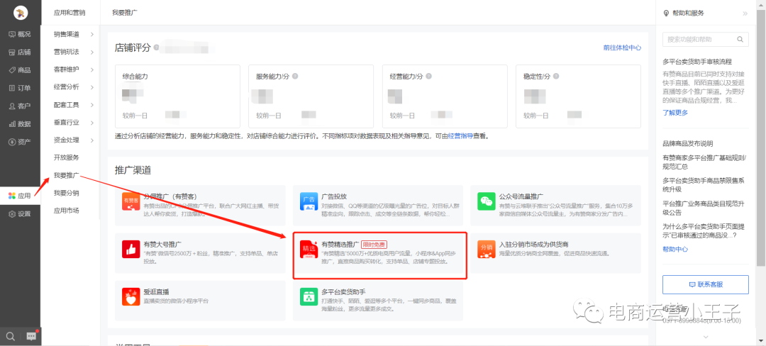The height and width of the screenshot is (346, 766).
Task: Click the 联系客服 button
Action: point(706,284)
